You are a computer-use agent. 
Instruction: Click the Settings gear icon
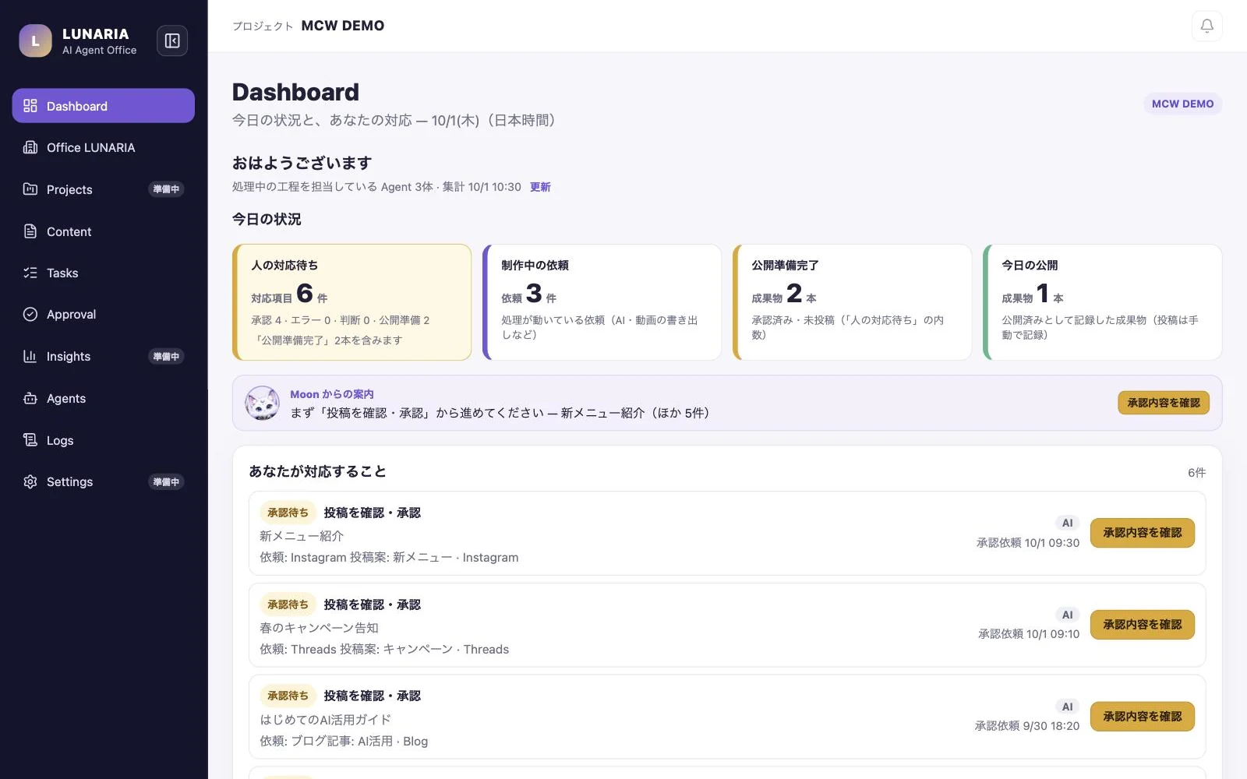30,481
